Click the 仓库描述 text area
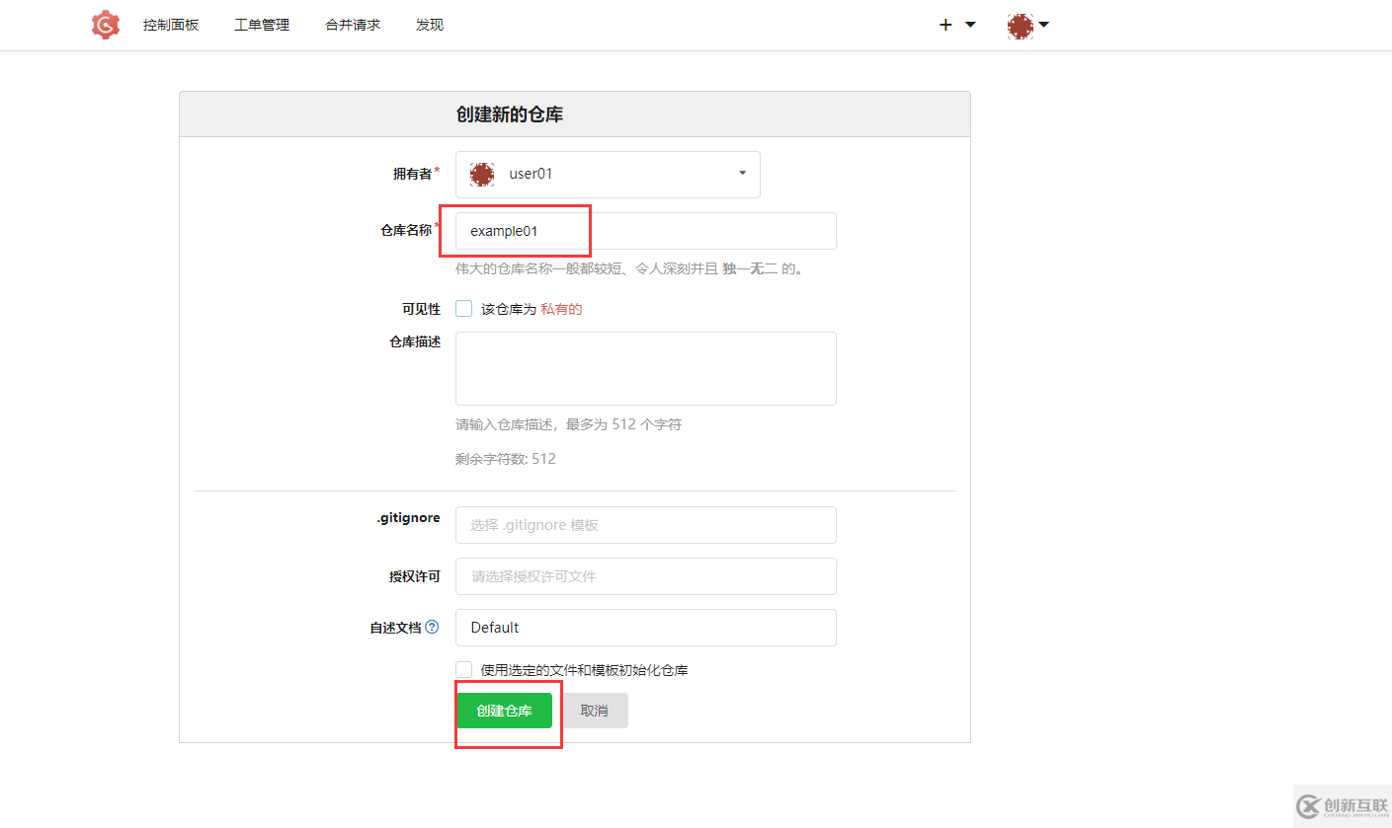This screenshot has height=828, width=1392. (646, 368)
